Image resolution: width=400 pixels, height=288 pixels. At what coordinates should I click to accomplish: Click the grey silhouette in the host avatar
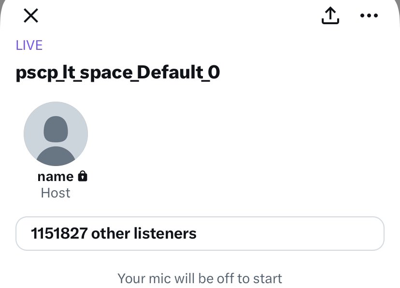56,140
